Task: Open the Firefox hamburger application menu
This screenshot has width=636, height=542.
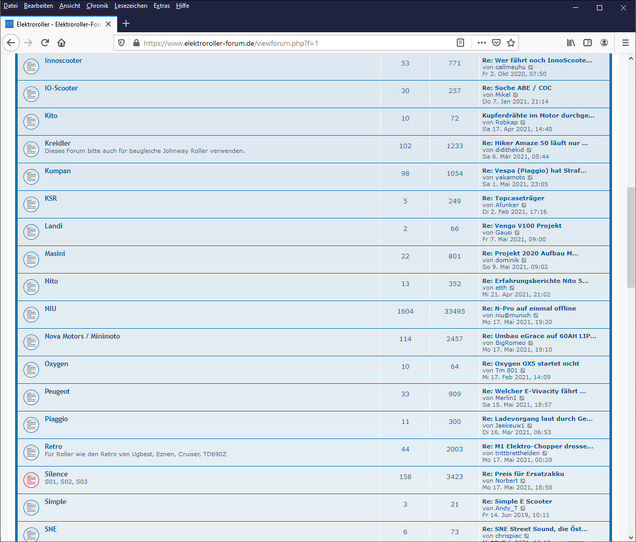Action: pyautogui.click(x=626, y=43)
